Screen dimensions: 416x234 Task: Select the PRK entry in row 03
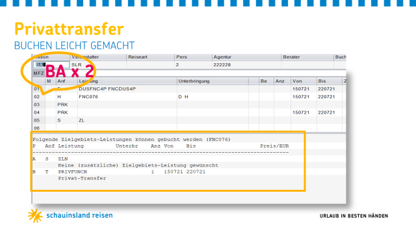pos(62,105)
